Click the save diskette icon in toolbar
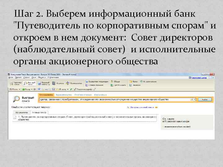This screenshot has height=167, width=223. [53, 89]
